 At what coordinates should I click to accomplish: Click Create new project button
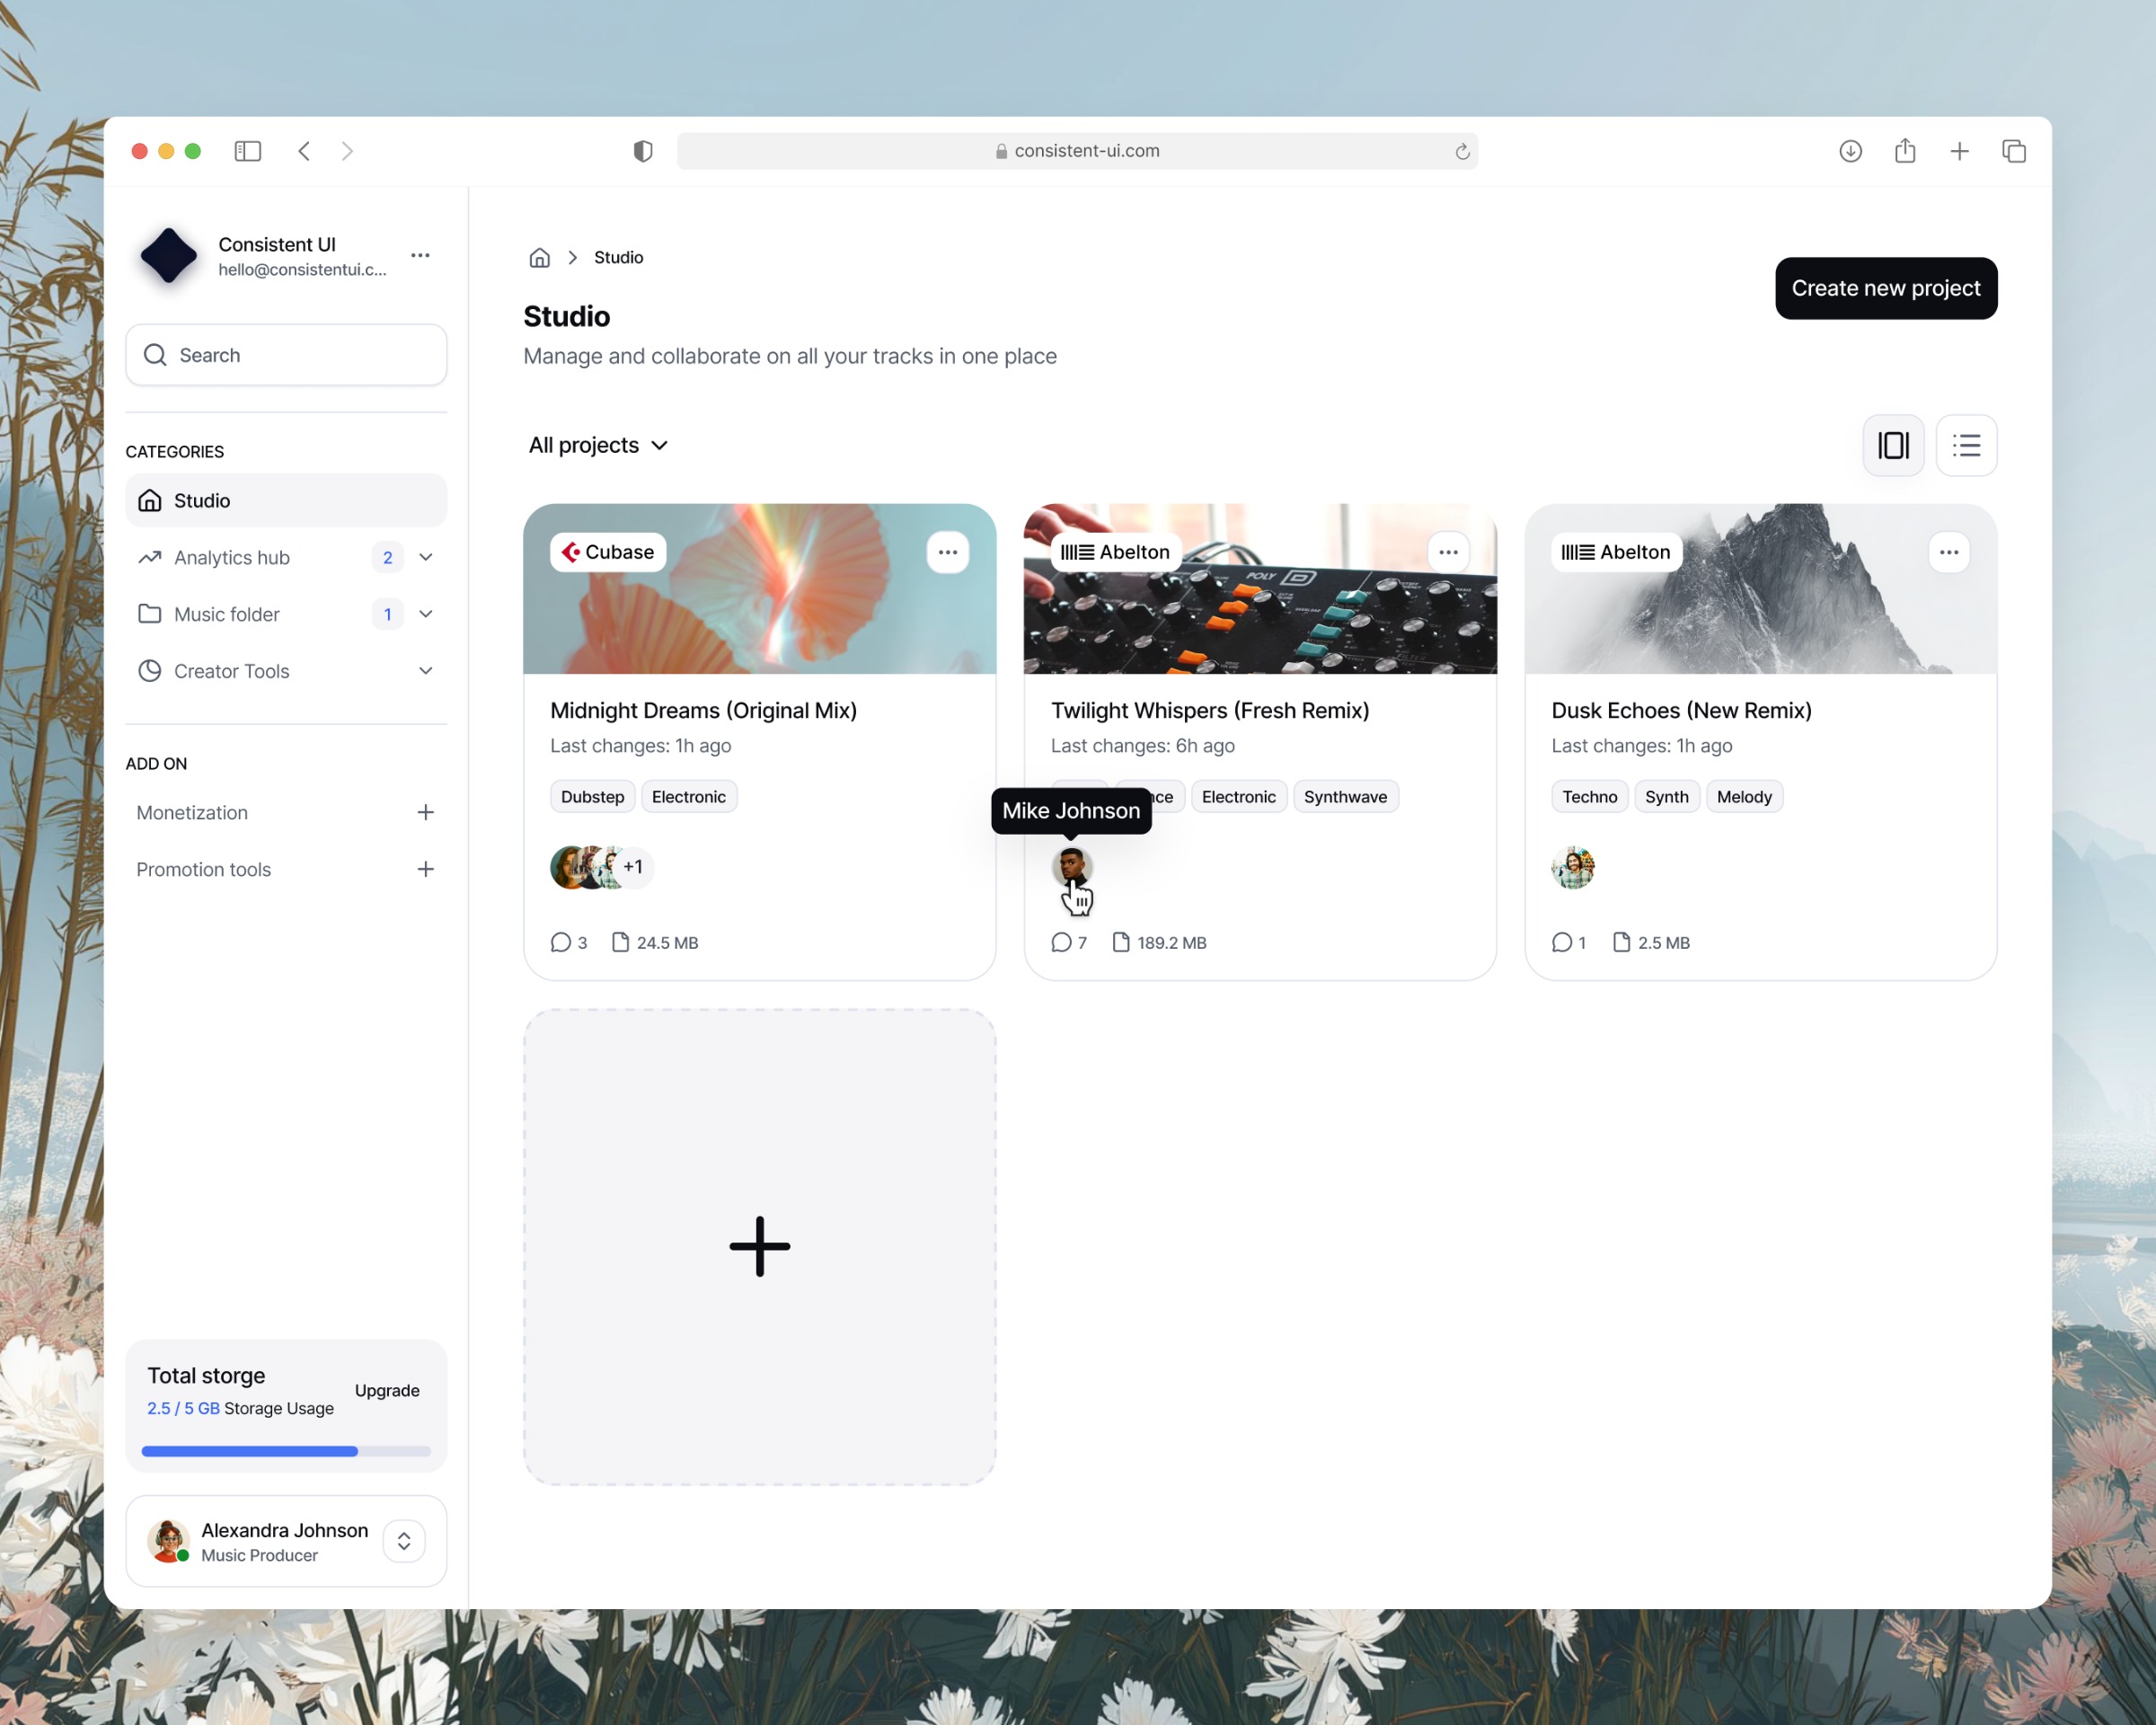coord(1885,288)
